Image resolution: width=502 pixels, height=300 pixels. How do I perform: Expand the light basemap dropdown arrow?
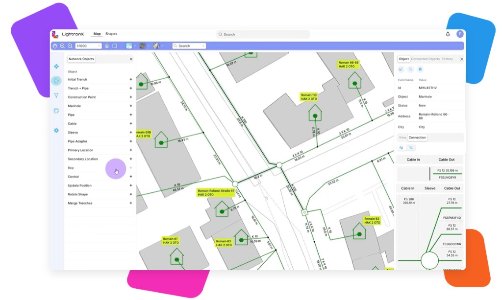click(135, 46)
